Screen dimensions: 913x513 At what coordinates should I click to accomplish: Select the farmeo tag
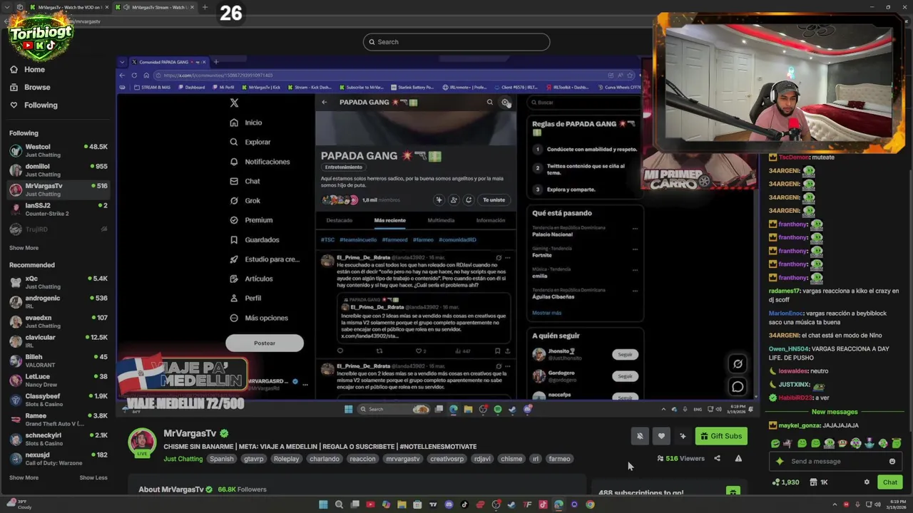click(559, 459)
